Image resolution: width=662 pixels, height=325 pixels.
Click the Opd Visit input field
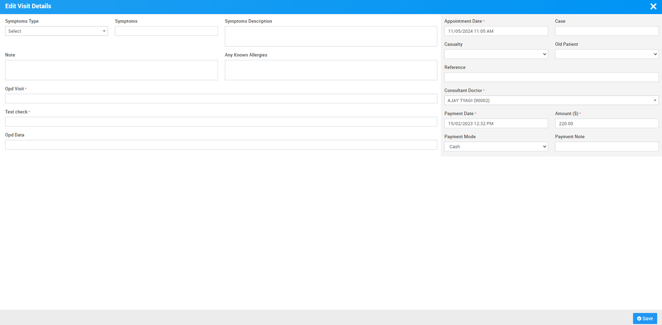click(x=221, y=98)
